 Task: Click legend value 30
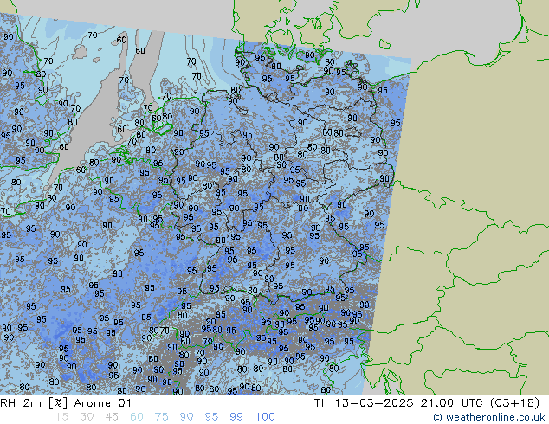pyautogui.click(x=87, y=417)
